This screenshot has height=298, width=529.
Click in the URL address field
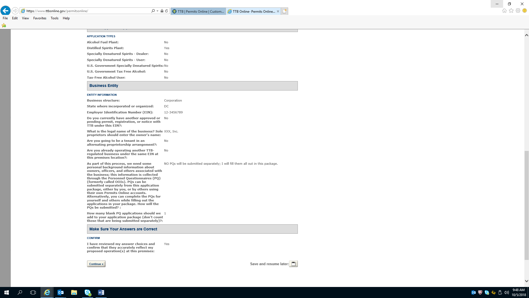click(88, 11)
